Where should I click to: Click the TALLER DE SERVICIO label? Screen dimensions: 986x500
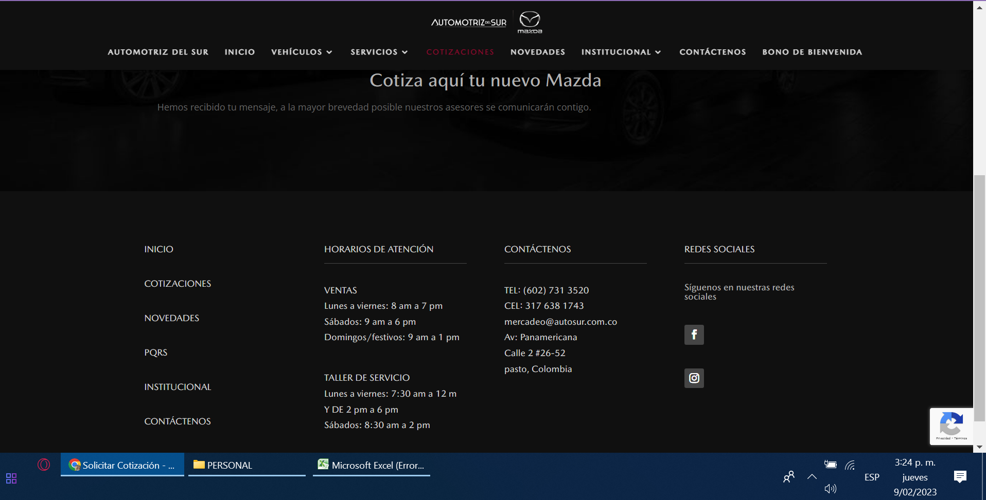pos(367,378)
